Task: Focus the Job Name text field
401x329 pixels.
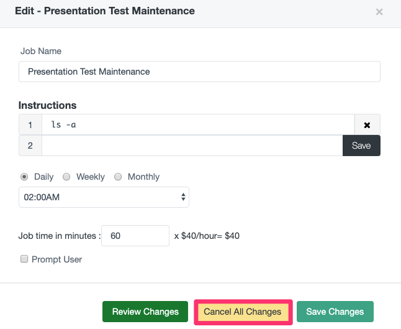Action: [199, 72]
